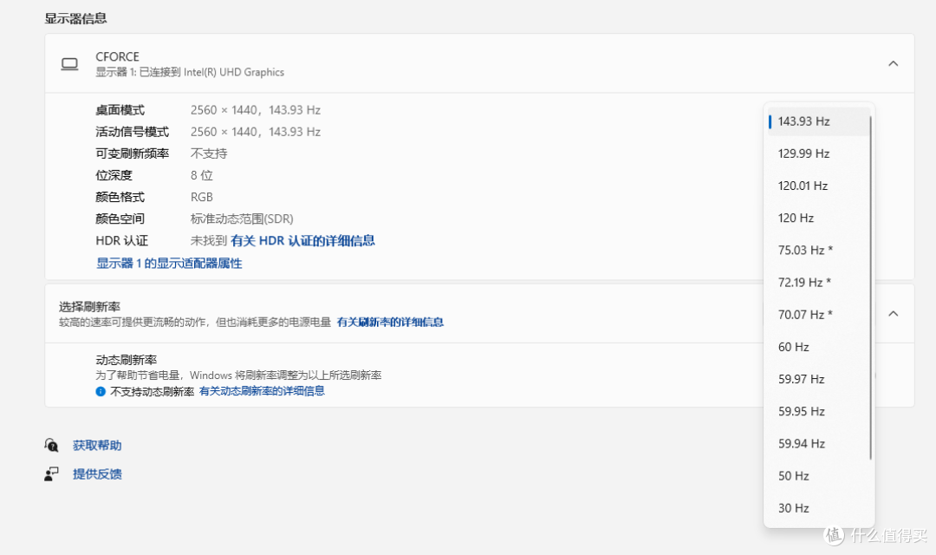Click 标准动态范围(SDR) color space value
Screen dimensions: 936x555
(x=242, y=219)
